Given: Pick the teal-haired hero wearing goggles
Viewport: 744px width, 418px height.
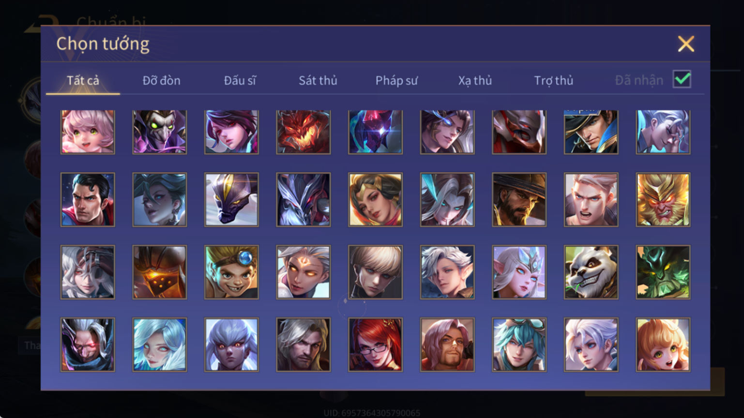Looking at the screenshot, I should (x=519, y=344).
